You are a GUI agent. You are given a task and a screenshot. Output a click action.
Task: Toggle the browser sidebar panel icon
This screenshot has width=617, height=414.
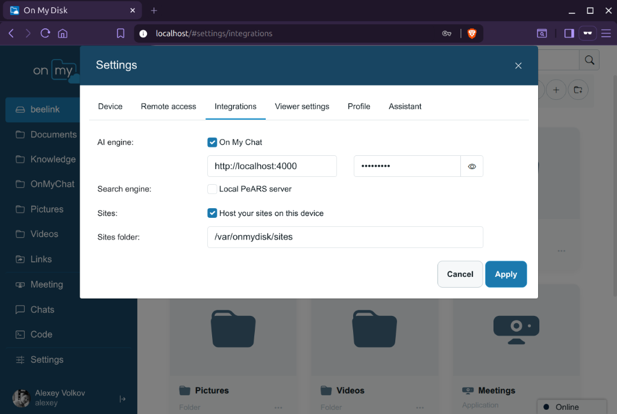coord(569,33)
